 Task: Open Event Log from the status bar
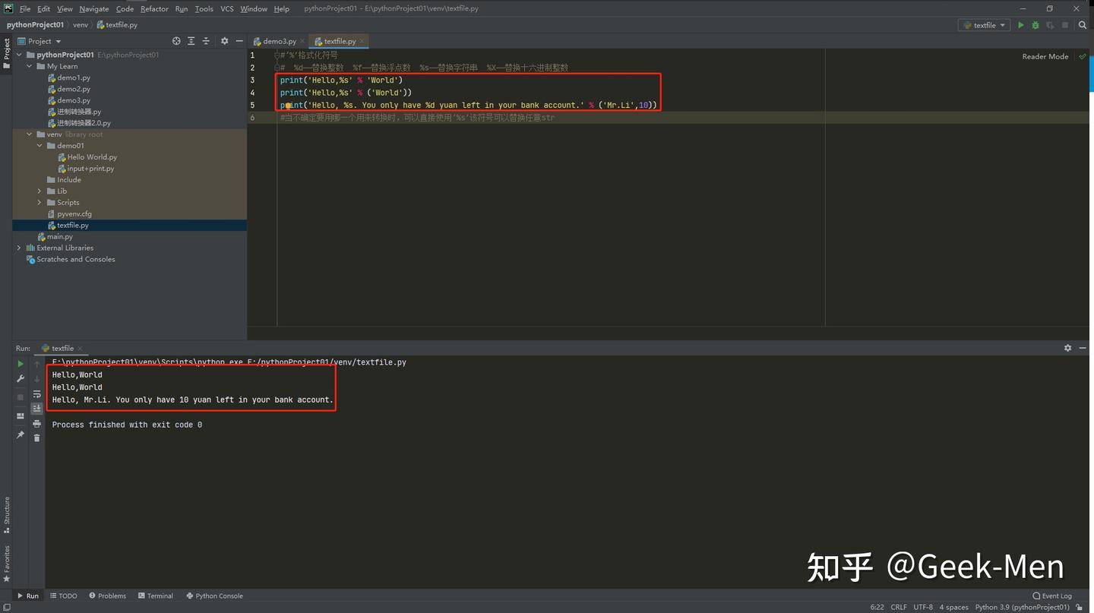click(1052, 596)
